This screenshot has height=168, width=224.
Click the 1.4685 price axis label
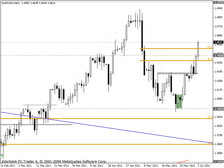(x=219, y=36)
